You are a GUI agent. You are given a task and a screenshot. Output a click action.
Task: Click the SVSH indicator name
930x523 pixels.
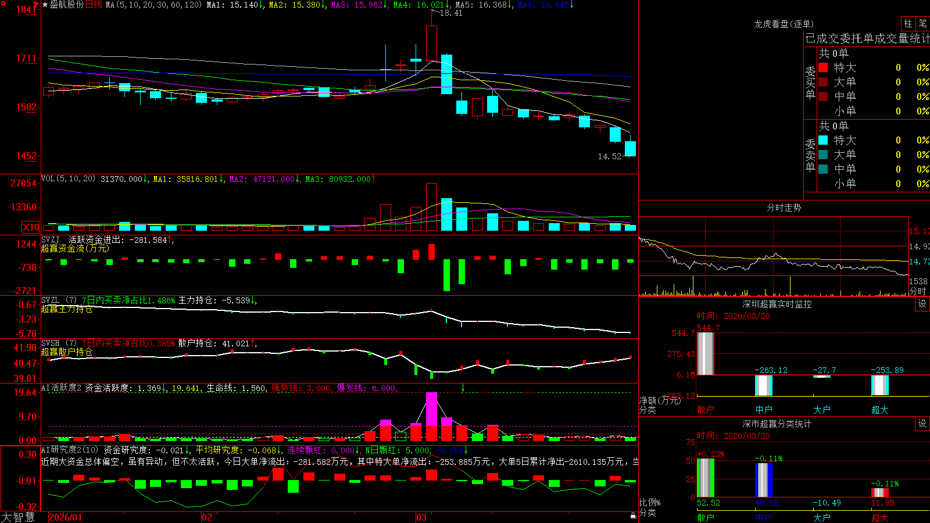point(50,343)
